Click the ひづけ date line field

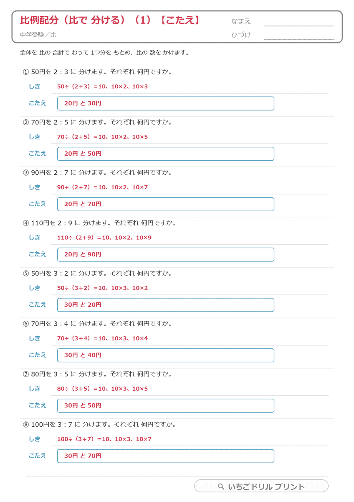pyautogui.click(x=299, y=36)
